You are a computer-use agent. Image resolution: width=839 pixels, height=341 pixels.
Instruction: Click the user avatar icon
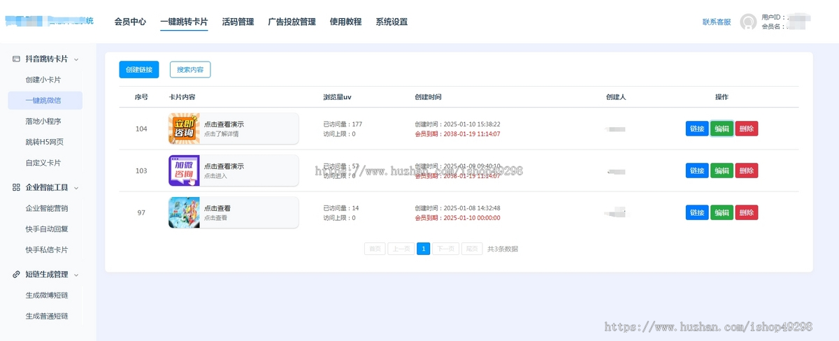pos(748,22)
